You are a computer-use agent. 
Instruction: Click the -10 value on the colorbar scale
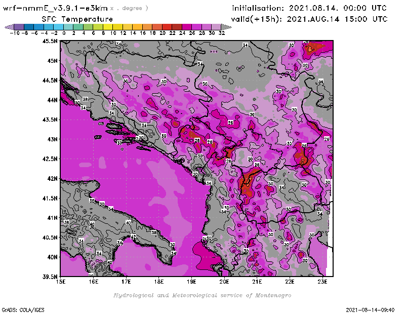(x=15, y=33)
